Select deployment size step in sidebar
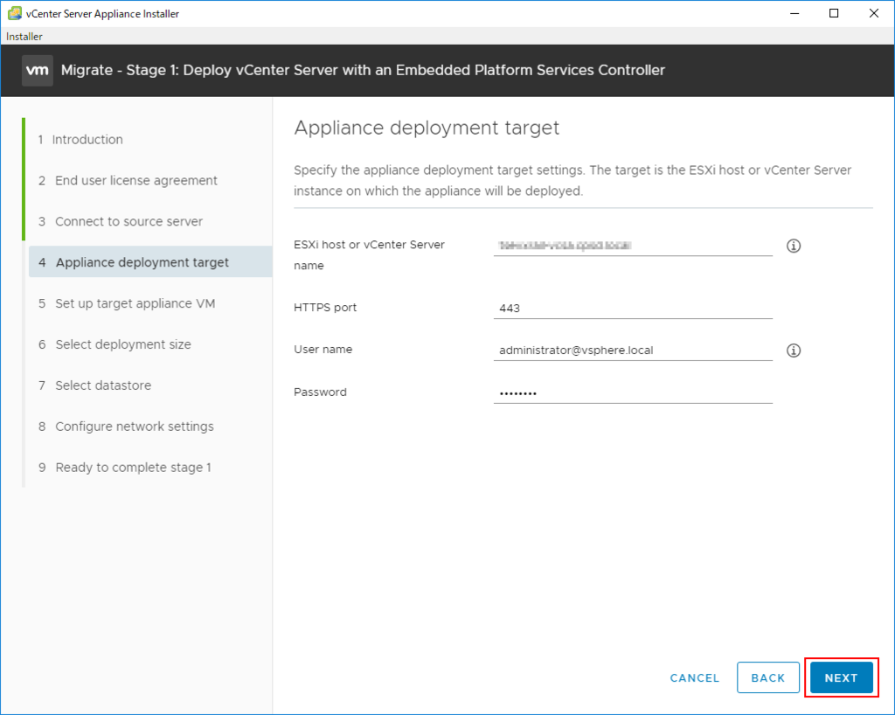895x715 pixels. [122, 344]
